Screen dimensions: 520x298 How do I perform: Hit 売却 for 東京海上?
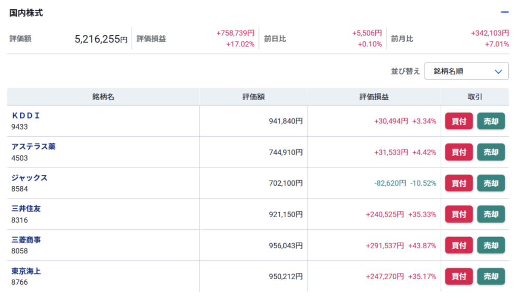[491, 277]
